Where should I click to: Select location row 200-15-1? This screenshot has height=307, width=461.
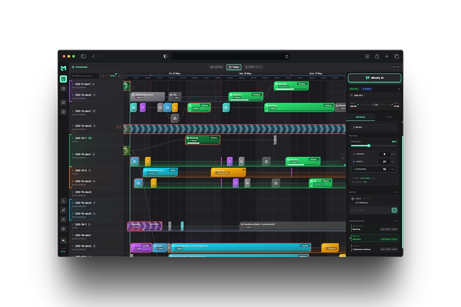pyautogui.click(x=96, y=140)
